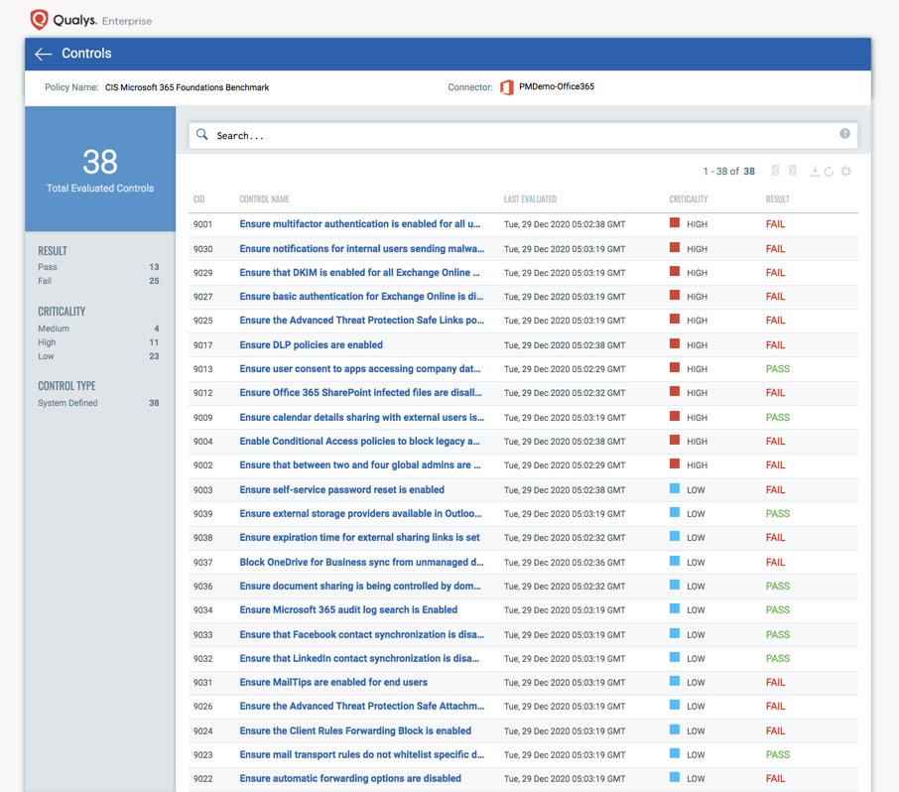Sort by Last Evaluated column header

click(530, 199)
